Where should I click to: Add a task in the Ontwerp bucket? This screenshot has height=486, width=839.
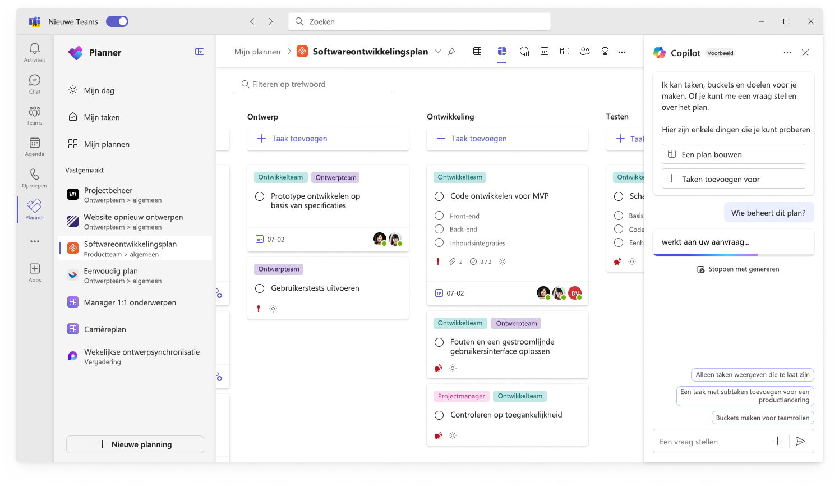tap(328, 139)
